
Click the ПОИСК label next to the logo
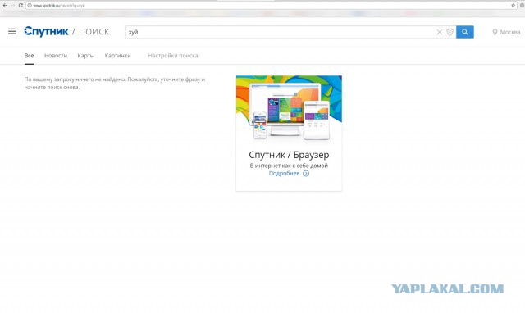[94, 32]
